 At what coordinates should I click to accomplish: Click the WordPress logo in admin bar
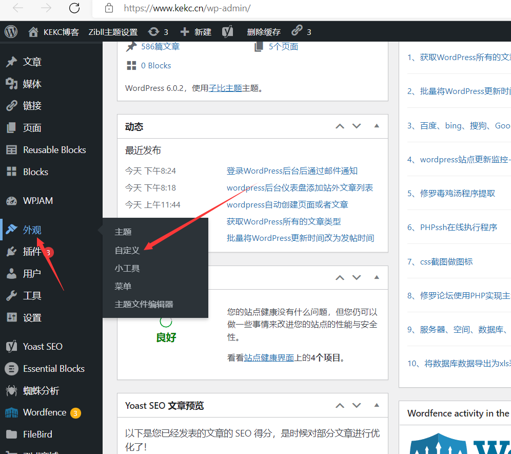11,32
